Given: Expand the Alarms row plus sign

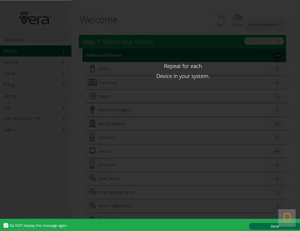Looking at the screenshot, I should [277, 69].
